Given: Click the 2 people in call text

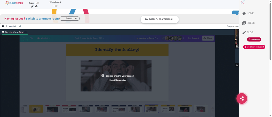Looking at the screenshot, I should click(x=14, y=26).
